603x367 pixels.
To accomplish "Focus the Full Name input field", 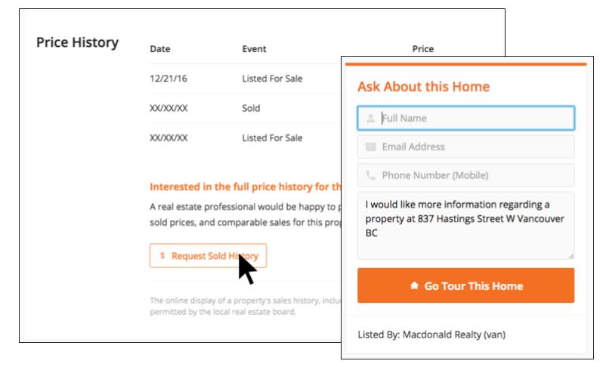I will point(465,118).
